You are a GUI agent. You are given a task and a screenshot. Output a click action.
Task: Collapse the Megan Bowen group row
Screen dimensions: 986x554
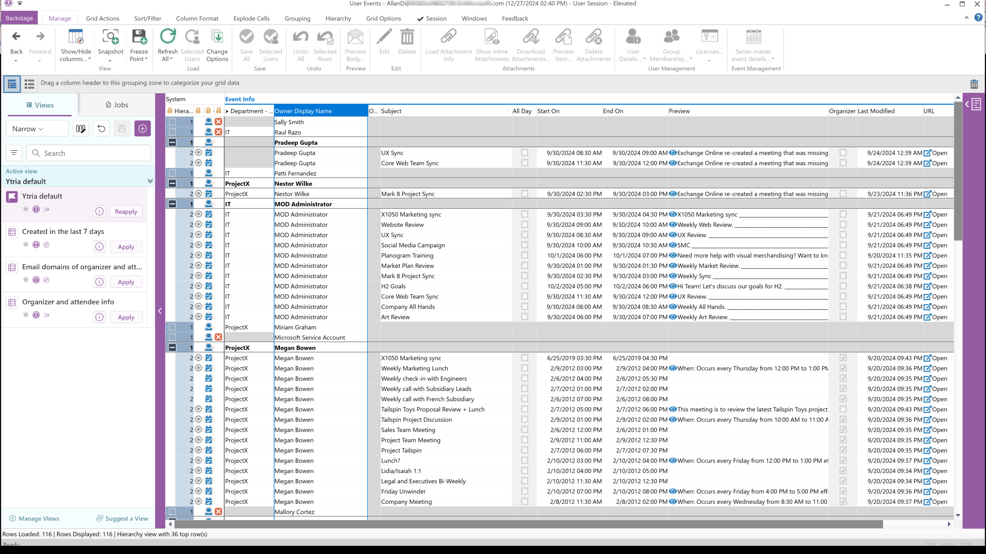(x=173, y=348)
